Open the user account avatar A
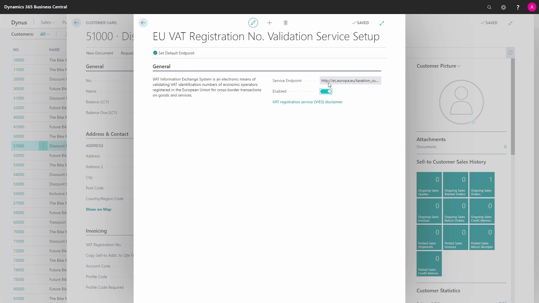 click(x=531, y=7)
